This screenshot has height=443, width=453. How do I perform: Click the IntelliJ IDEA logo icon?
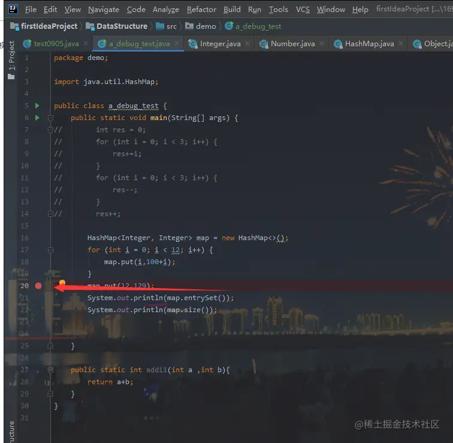point(13,9)
